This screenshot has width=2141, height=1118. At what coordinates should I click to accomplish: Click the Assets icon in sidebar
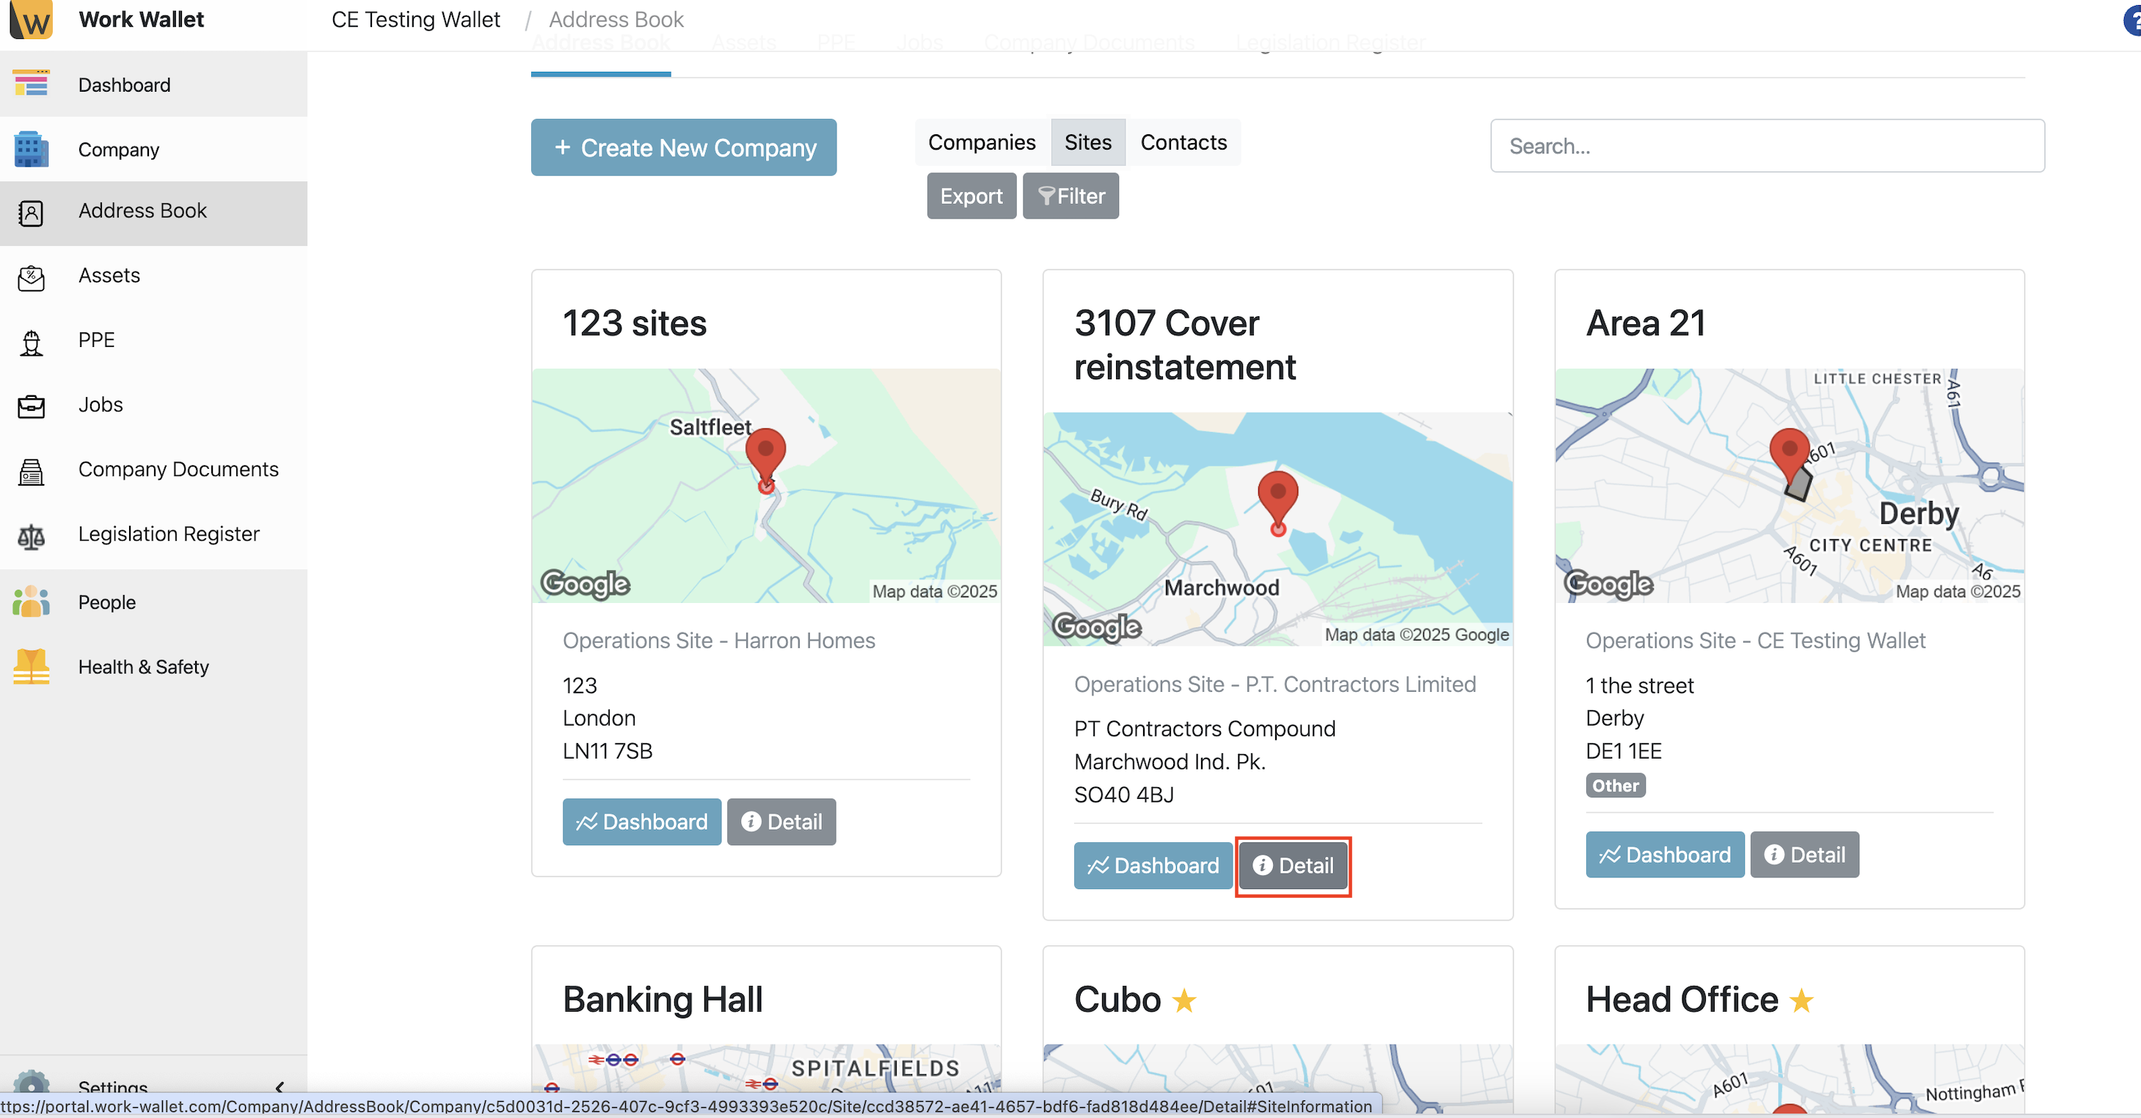click(x=31, y=277)
